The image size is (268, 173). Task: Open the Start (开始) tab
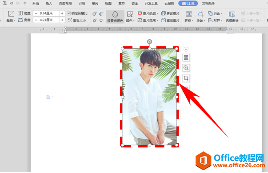tap(36, 3)
